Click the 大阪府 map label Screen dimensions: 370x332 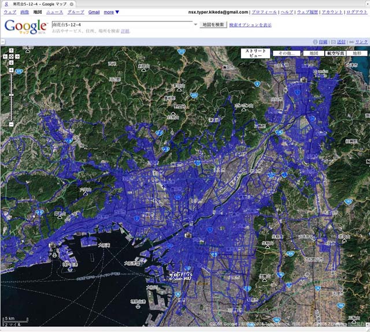[180, 276]
